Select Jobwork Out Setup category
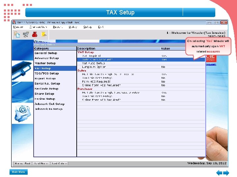The width and height of the screenshot is (237, 177). click(x=55, y=104)
